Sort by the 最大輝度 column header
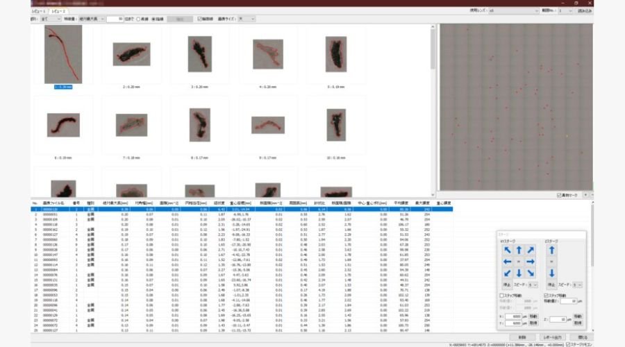Screen dimensions: 625x347 422,203
